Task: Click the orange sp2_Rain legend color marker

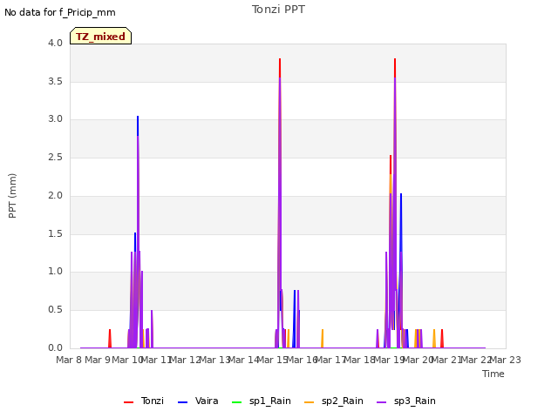Action: pyautogui.click(x=310, y=402)
